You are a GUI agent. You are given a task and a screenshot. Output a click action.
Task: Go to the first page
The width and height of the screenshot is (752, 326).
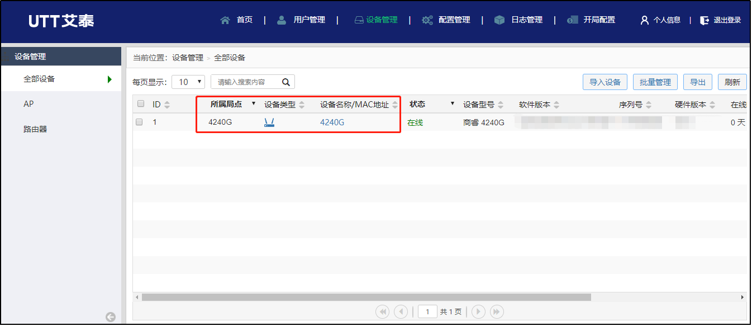(383, 311)
